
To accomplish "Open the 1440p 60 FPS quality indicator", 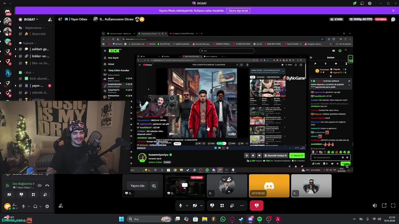I will click(x=361, y=19).
